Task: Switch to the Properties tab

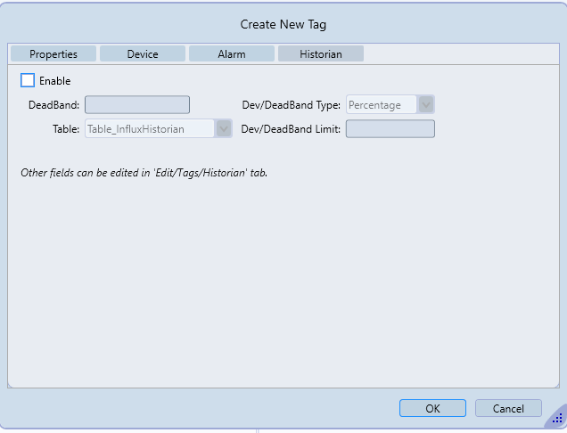Action: tap(53, 54)
